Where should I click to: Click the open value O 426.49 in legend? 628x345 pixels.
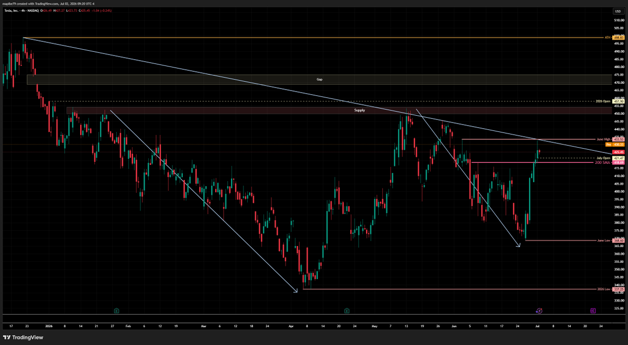46,10
